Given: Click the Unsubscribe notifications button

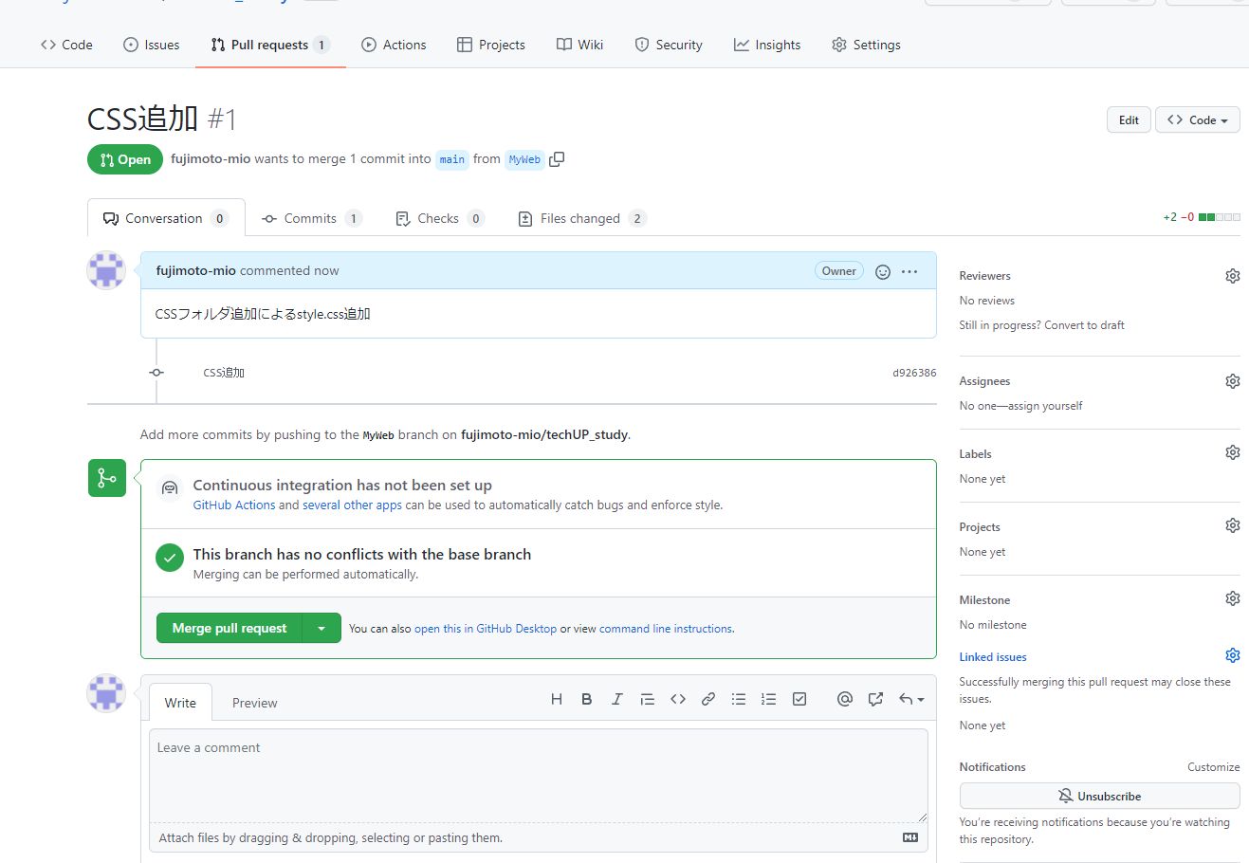Looking at the screenshot, I should (1099, 796).
